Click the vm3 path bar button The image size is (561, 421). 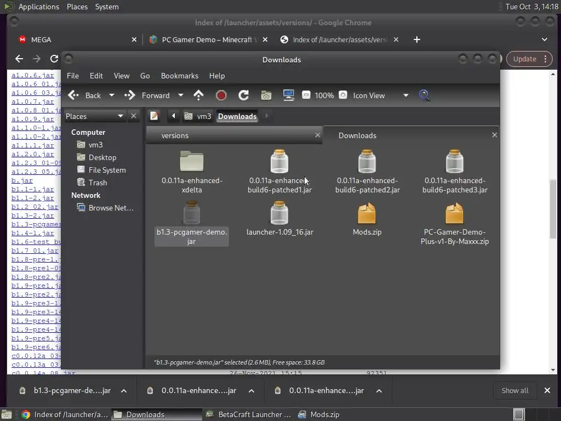coord(198,116)
